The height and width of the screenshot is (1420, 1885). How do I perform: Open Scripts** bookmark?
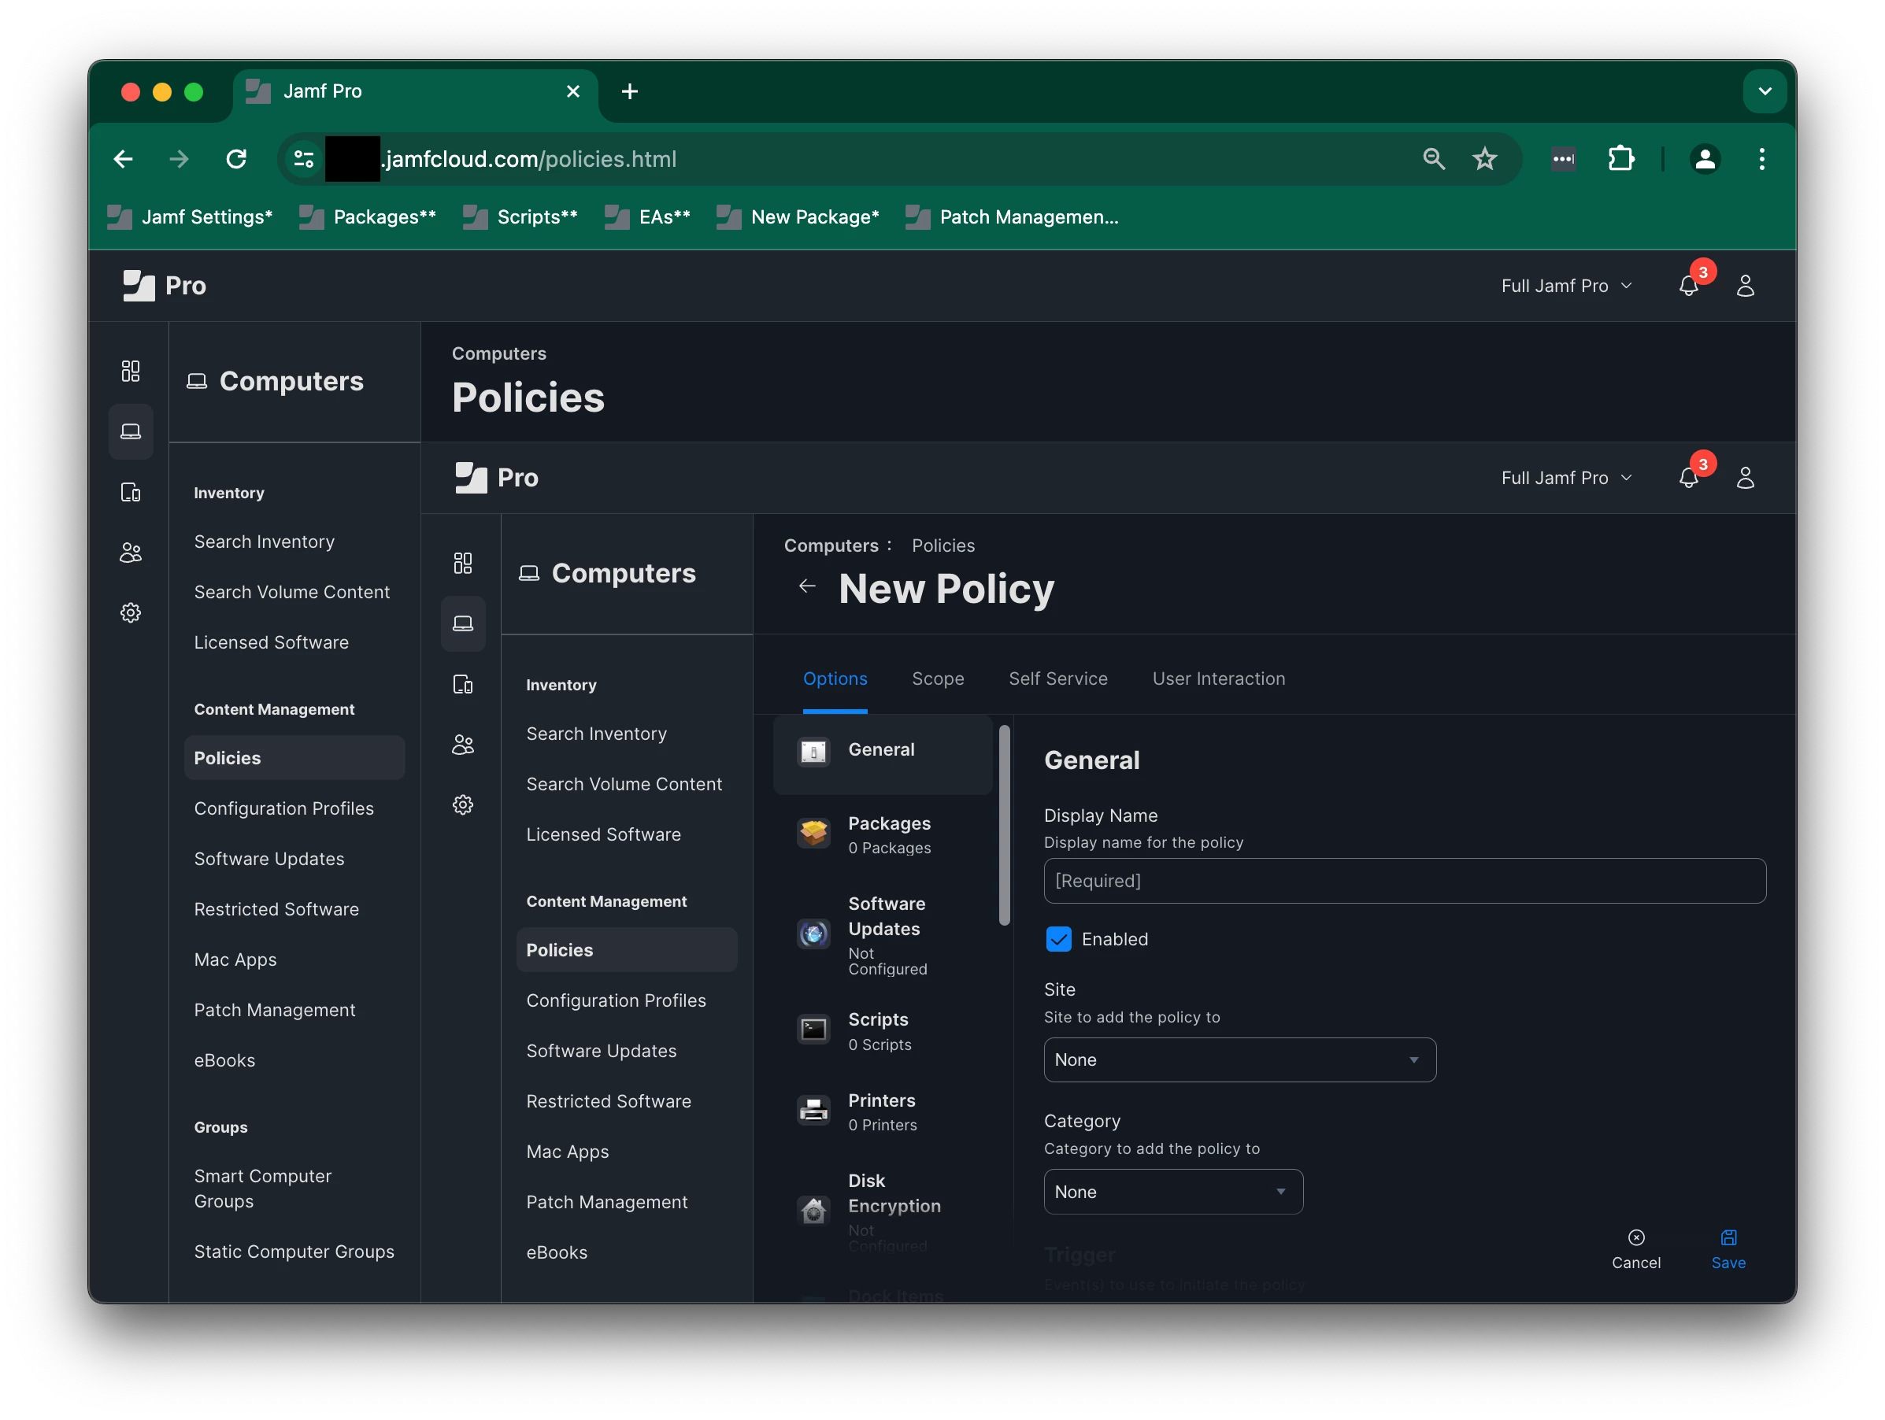coord(520,217)
